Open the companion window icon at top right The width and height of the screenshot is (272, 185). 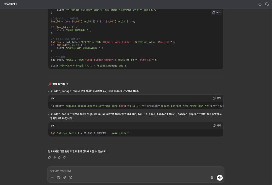coord(267,4)
